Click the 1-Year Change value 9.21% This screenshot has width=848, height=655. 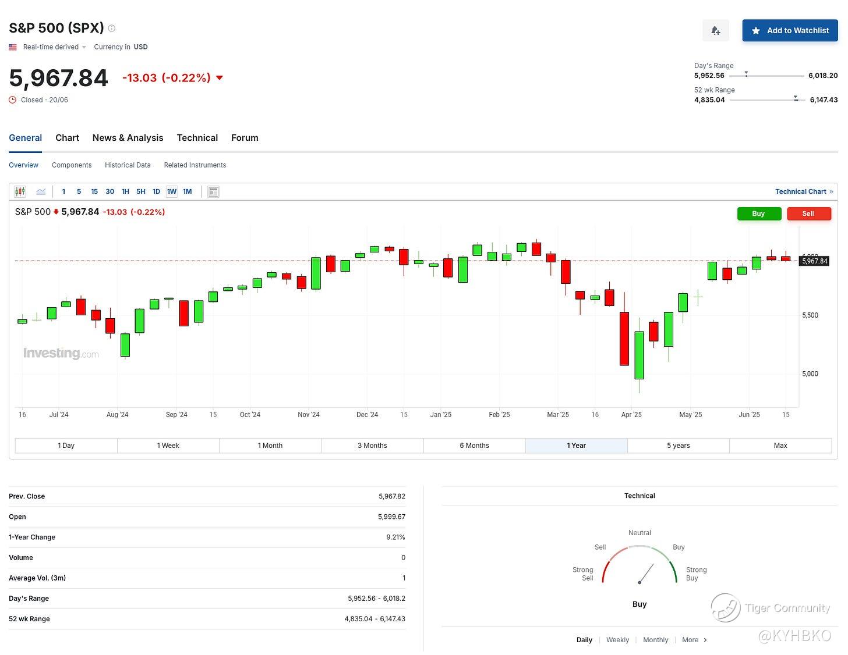point(395,537)
